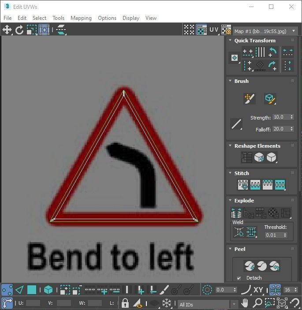Open the texture checker options icon
This screenshot has width=302, height=310.
pos(226,30)
